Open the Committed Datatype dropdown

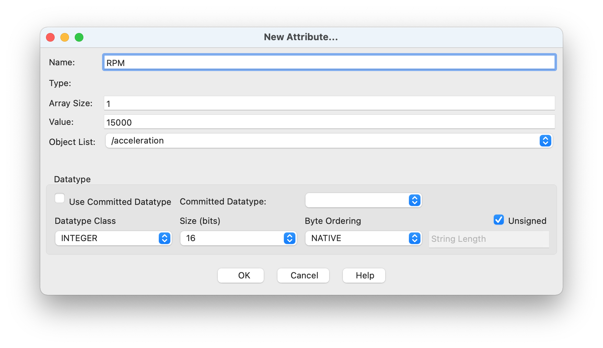414,200
